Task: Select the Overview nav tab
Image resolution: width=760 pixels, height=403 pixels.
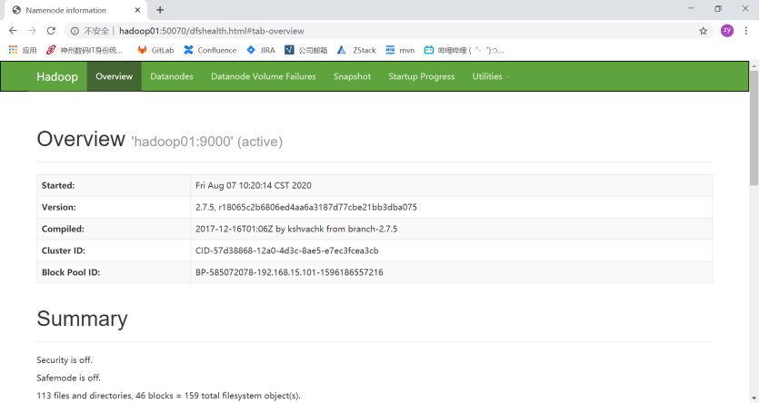Action: (x=114, y=76)
